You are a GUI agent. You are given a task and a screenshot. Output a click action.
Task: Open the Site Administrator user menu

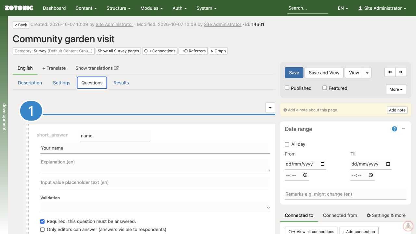[382, 8]
